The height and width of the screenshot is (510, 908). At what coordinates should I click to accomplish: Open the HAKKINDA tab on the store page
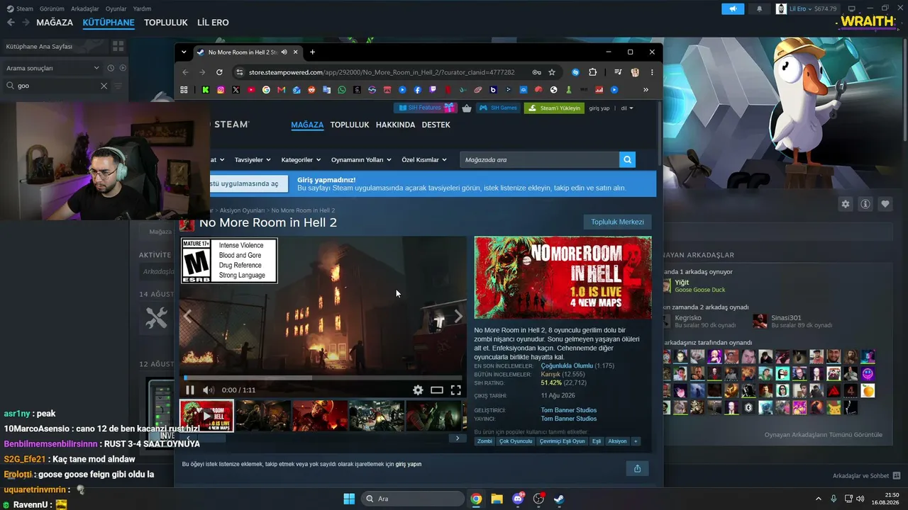click(x=395, y=125)
